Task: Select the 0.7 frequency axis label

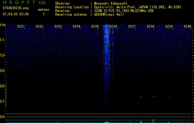Action: coord(2,101)
